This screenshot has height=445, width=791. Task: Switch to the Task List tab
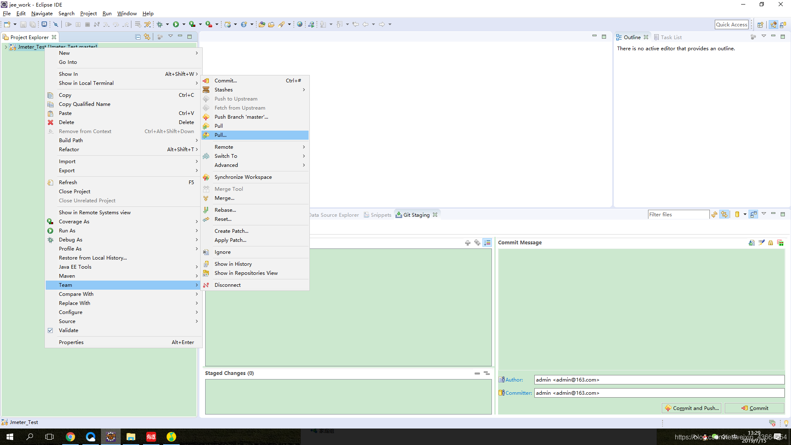click(x=668, y=37)
